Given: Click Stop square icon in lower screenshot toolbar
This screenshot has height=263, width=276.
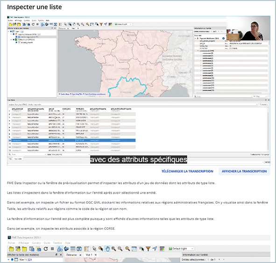Looking at the screenshot, I should click(x=52, y=248).
